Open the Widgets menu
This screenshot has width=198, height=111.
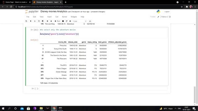[x=74, y=17]
